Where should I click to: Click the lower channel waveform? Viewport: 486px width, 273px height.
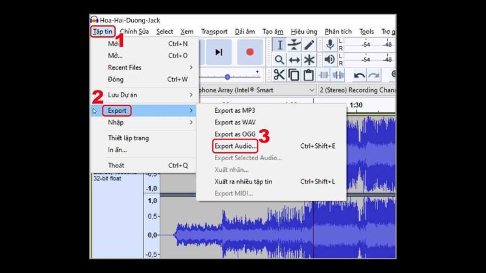point(278,228)
